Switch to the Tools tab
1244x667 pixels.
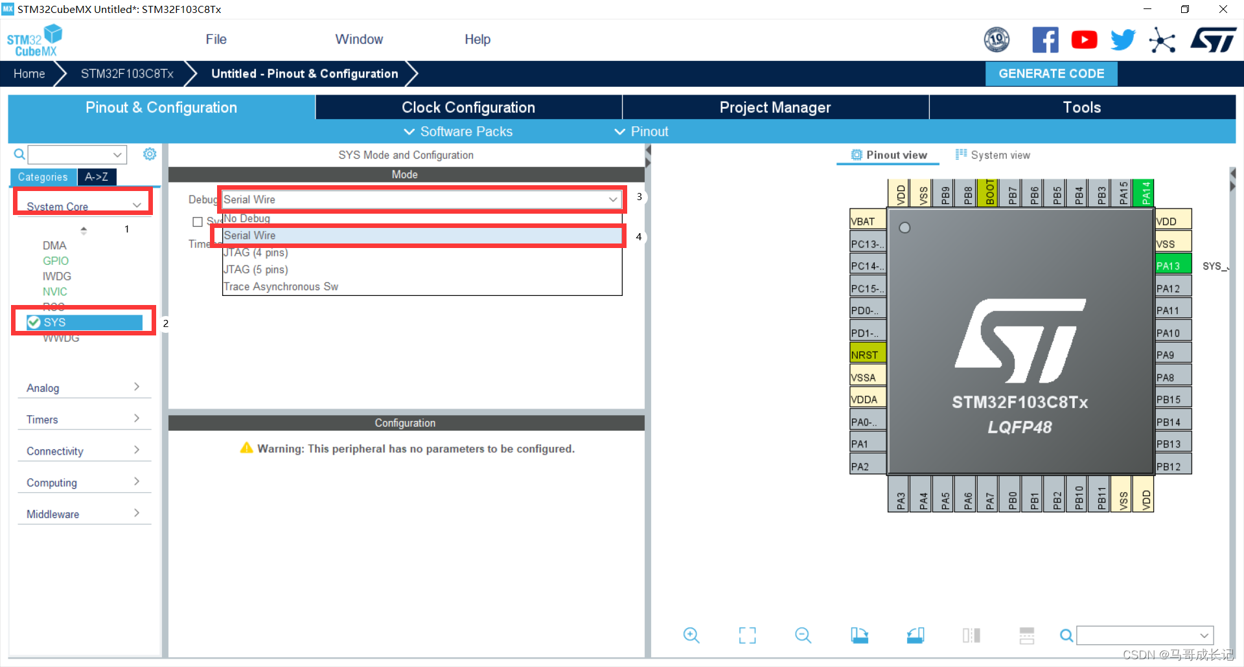[x=1082, y=107]
